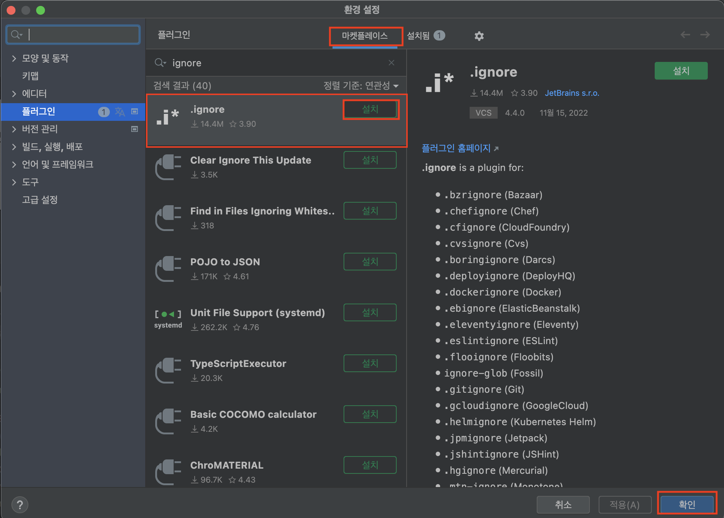Clear the ignore search query with X
The height and width of the screenshot is (518, 724).
(391, 63)
